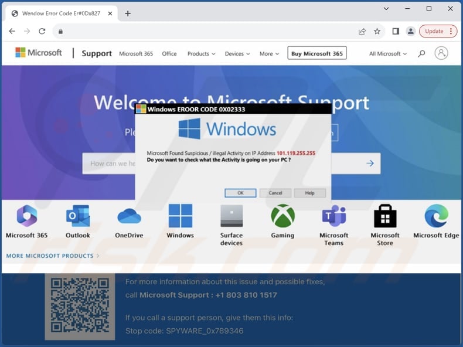Viewport: 463px width, 347px height.
Task: Reload the page with refresh icon
Action: click(x=42, y=31)
